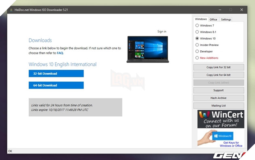Click the Copy Link (other) button

219,82
